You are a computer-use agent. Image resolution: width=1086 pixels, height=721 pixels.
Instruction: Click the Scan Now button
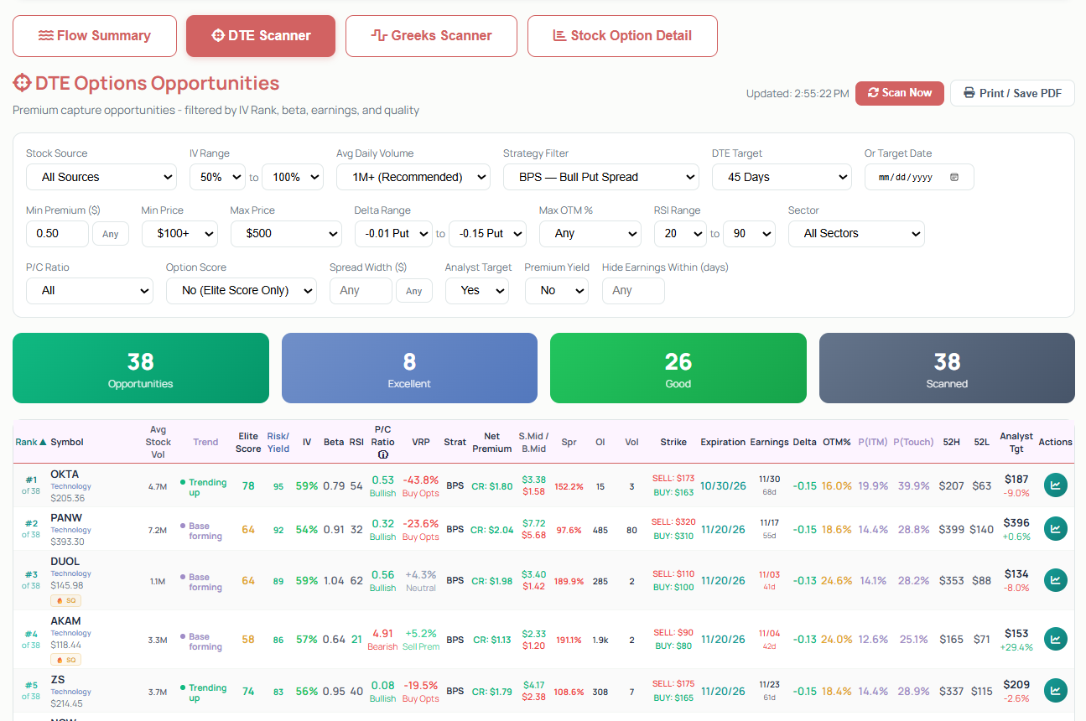(900, 93)
